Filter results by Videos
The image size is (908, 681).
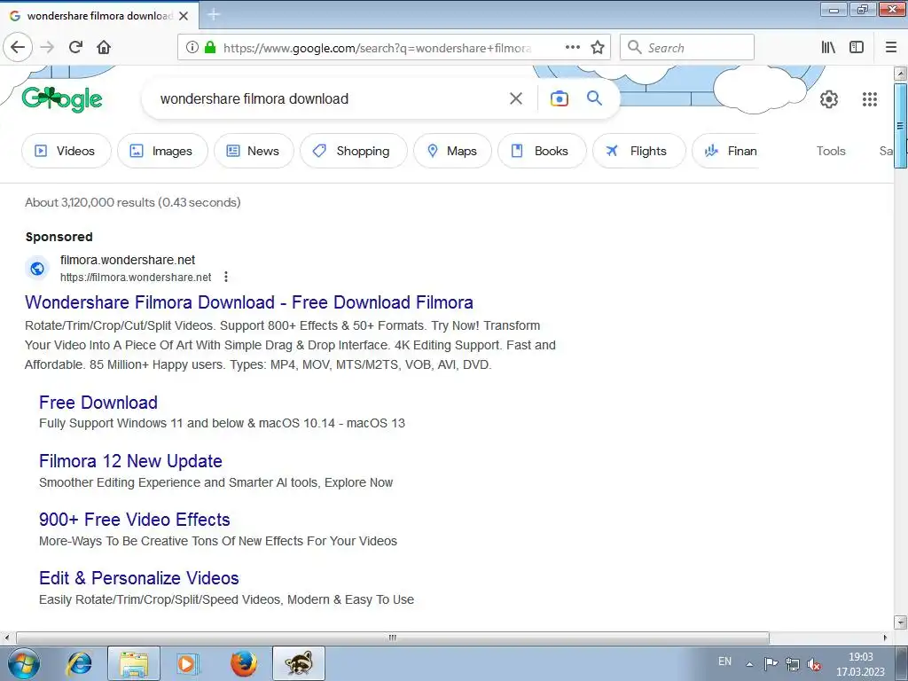[x=66, y=151]
